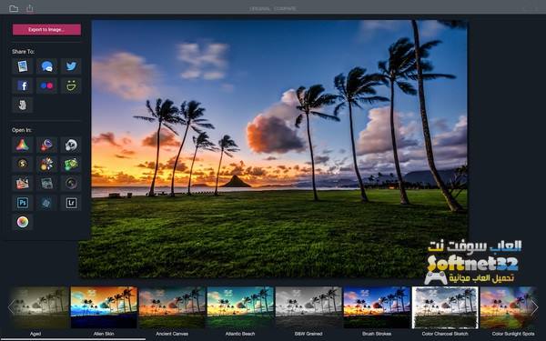Viewport: 546px width, 341px height.
Task: Share via Messages speech bubble icon
Action: tap(46, 66)
